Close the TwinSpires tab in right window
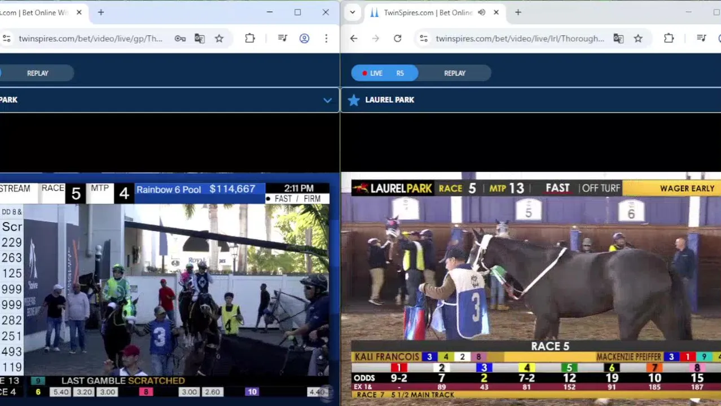The image size is (721, 406). (496, 12)
